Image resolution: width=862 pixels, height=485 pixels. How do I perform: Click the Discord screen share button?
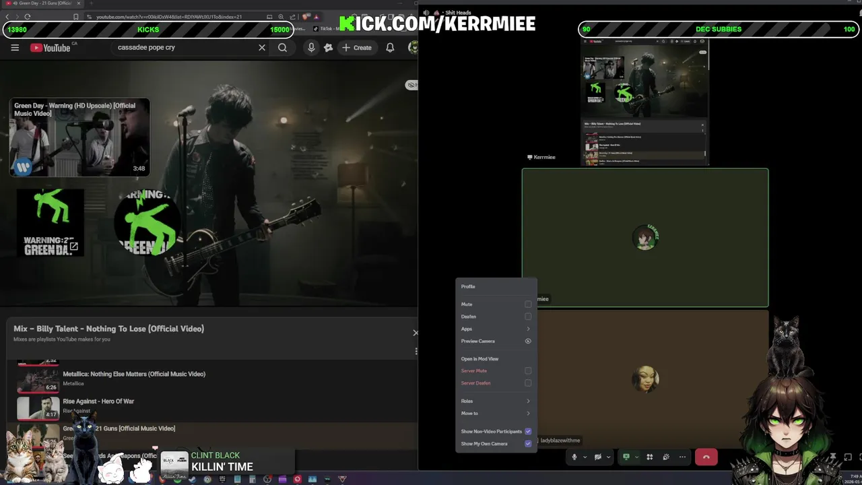click(x=626, y=457)
